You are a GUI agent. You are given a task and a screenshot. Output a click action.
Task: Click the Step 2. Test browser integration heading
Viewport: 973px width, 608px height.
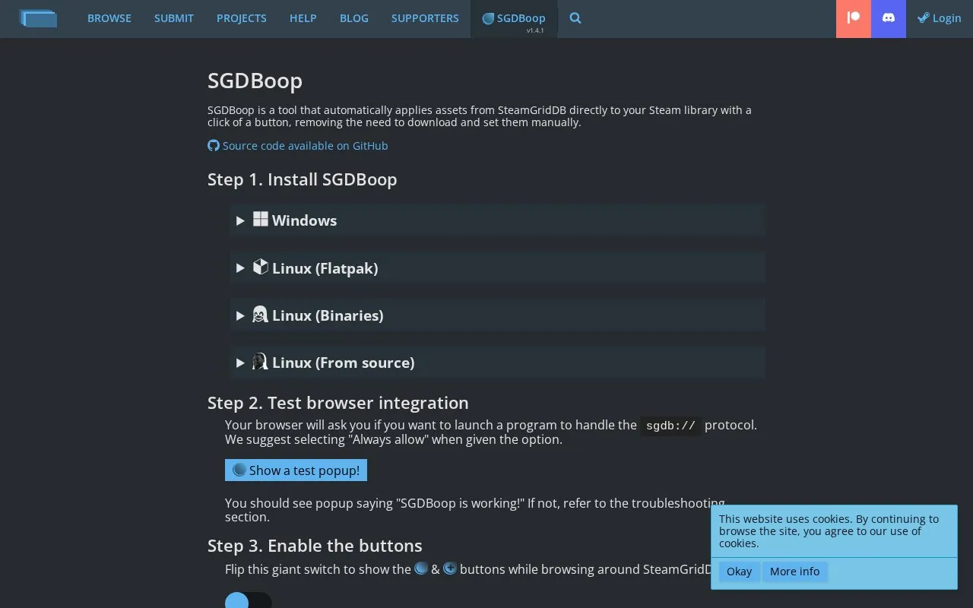(x=338, y=403)
